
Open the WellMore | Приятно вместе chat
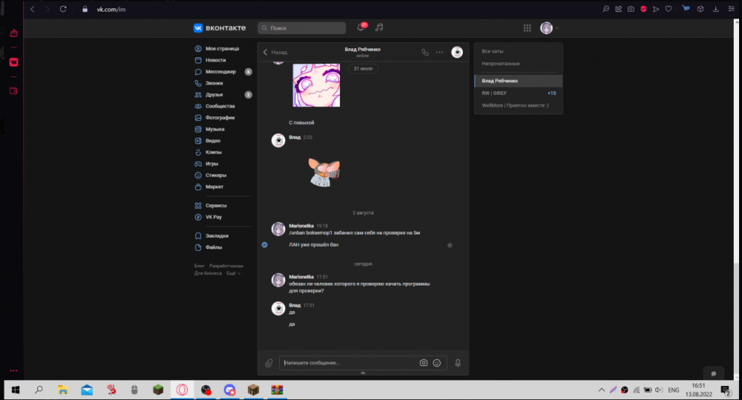[x=518, y=105]
